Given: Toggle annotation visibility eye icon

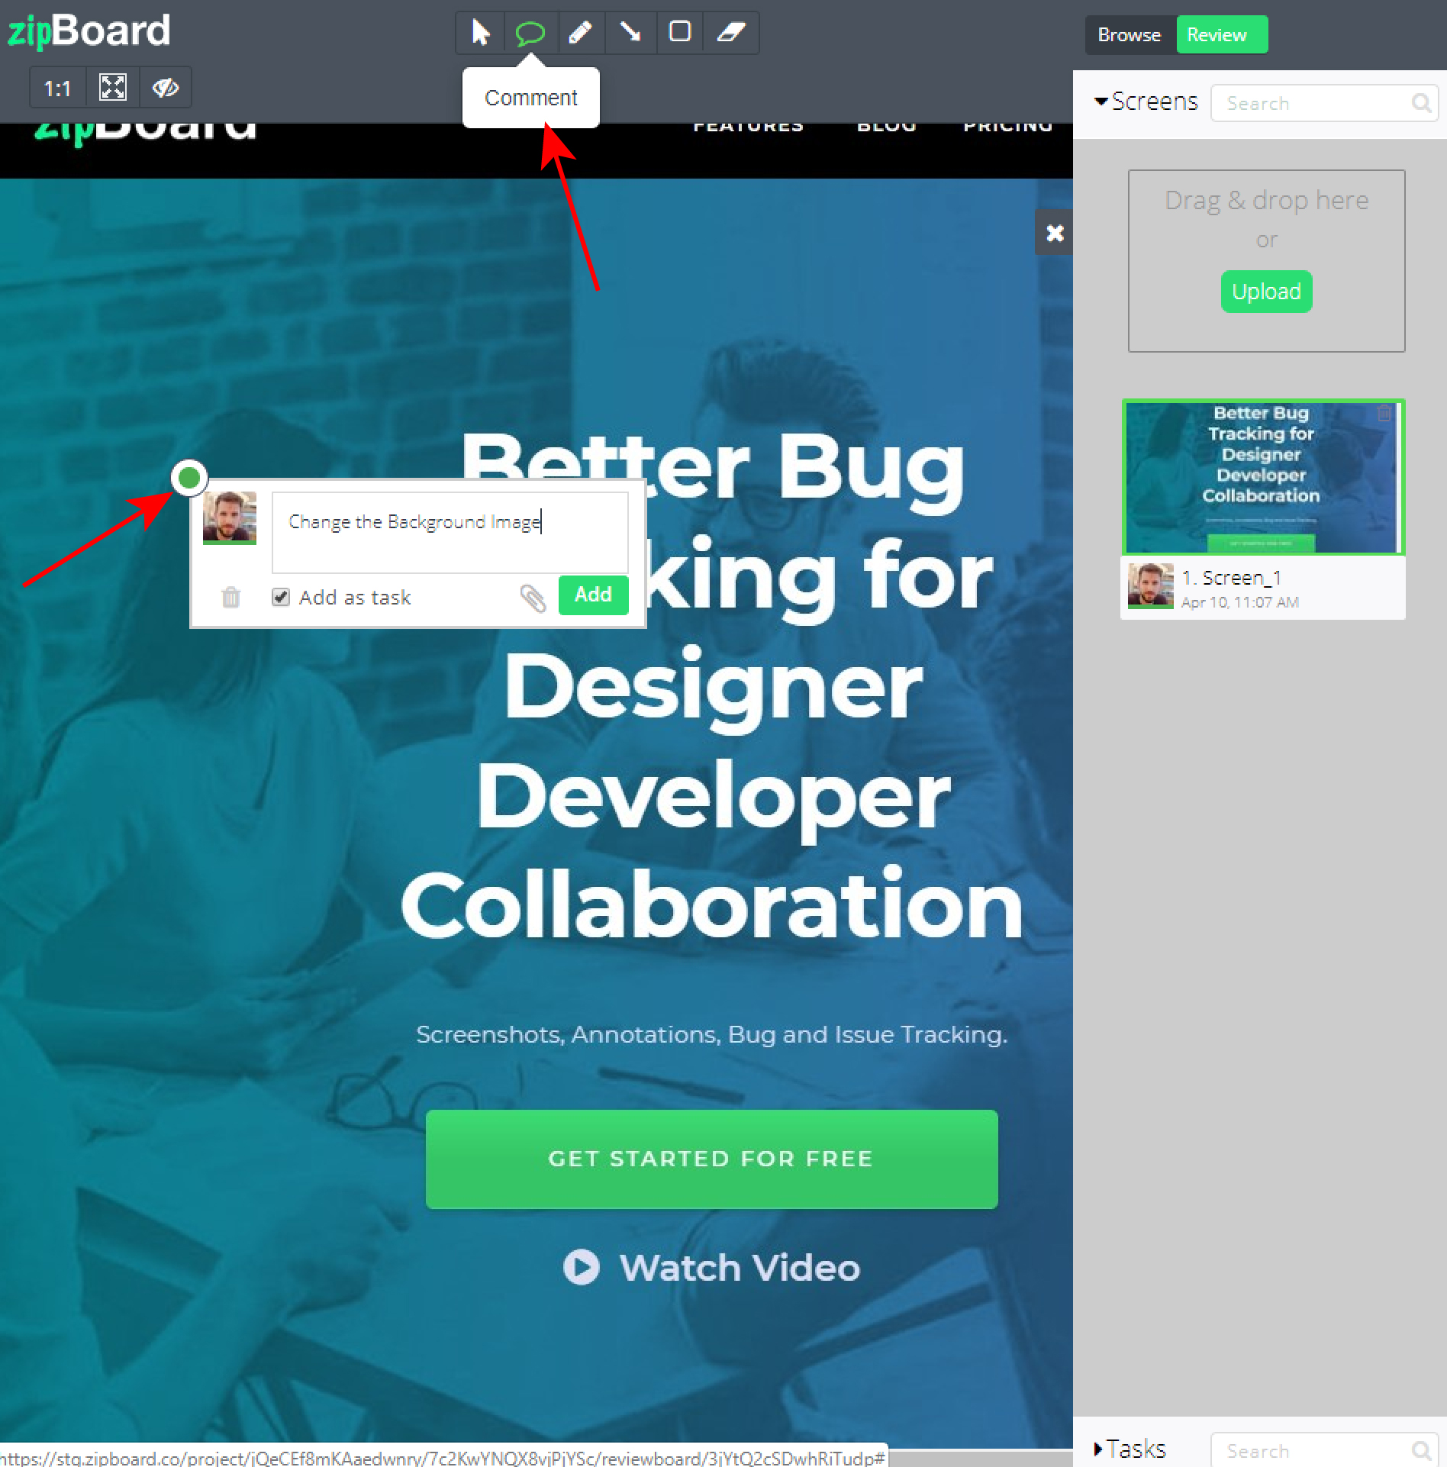Looking at the screenshot, I should (x=165, y=88).
